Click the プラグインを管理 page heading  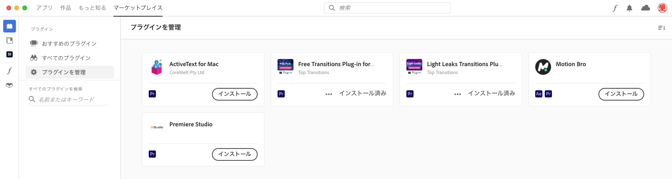156,27
